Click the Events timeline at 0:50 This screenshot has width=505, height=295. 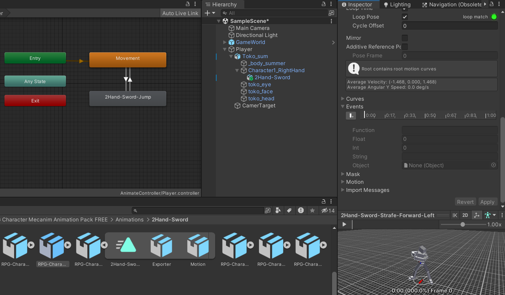click(430, 115)
